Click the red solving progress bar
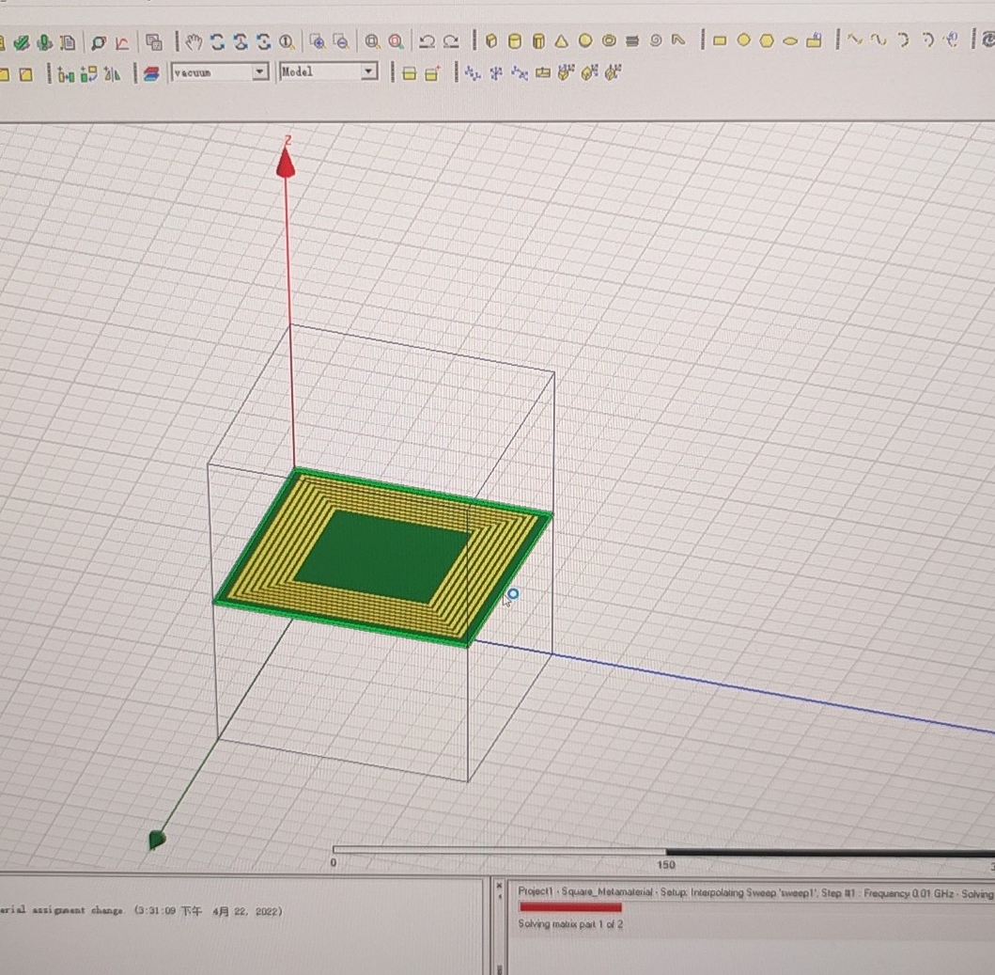995x975 pixels. (x=570, y=907)
